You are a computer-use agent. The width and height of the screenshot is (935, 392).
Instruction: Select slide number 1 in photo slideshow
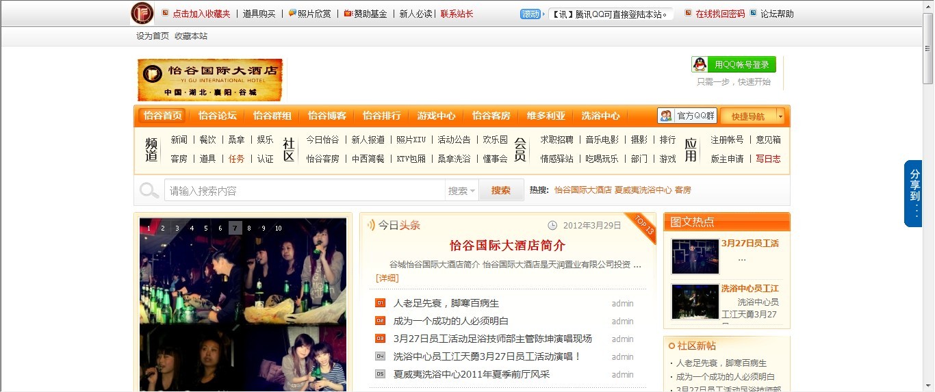click(x=149, y=228)
